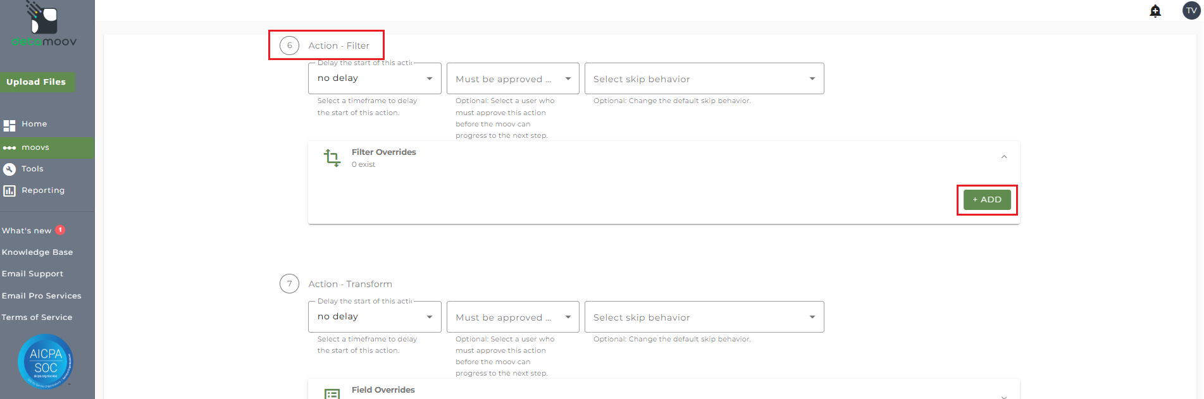1204x399 pixels.
Task: Click the Upload Files button
Action: tap(37, 82)
